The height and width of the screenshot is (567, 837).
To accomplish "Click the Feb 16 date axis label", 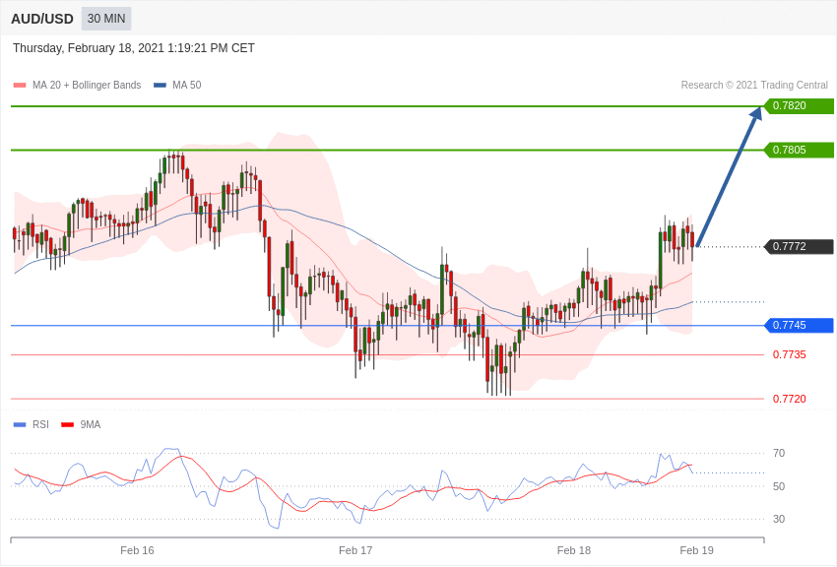I will point(137,550).
